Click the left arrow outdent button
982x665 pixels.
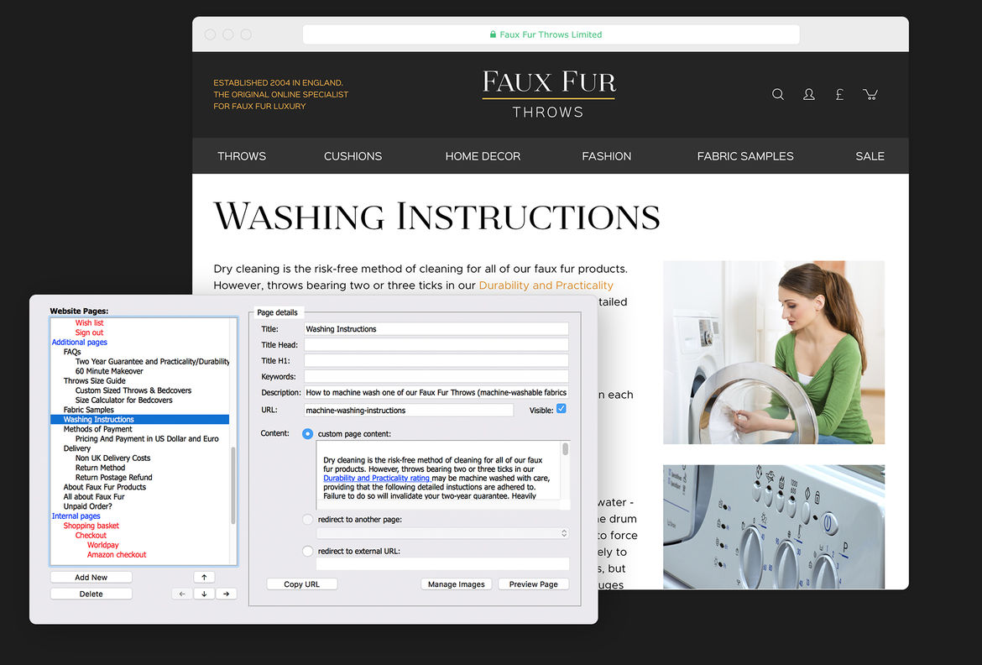coord(181,594)
